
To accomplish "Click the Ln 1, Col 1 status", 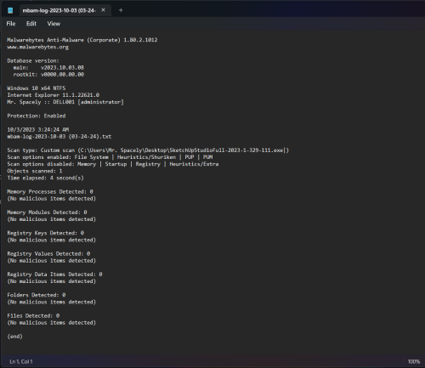I will pyautogui.click(x=21, y=361).
